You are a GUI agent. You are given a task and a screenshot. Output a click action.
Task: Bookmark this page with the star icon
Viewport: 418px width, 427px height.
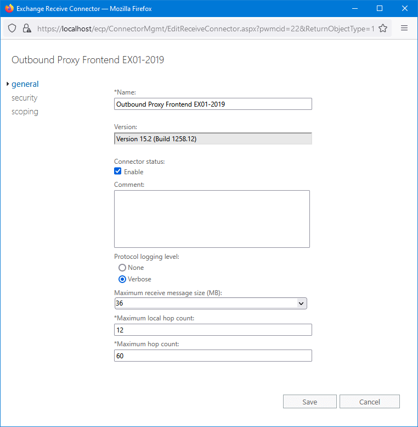coord(383,29)
